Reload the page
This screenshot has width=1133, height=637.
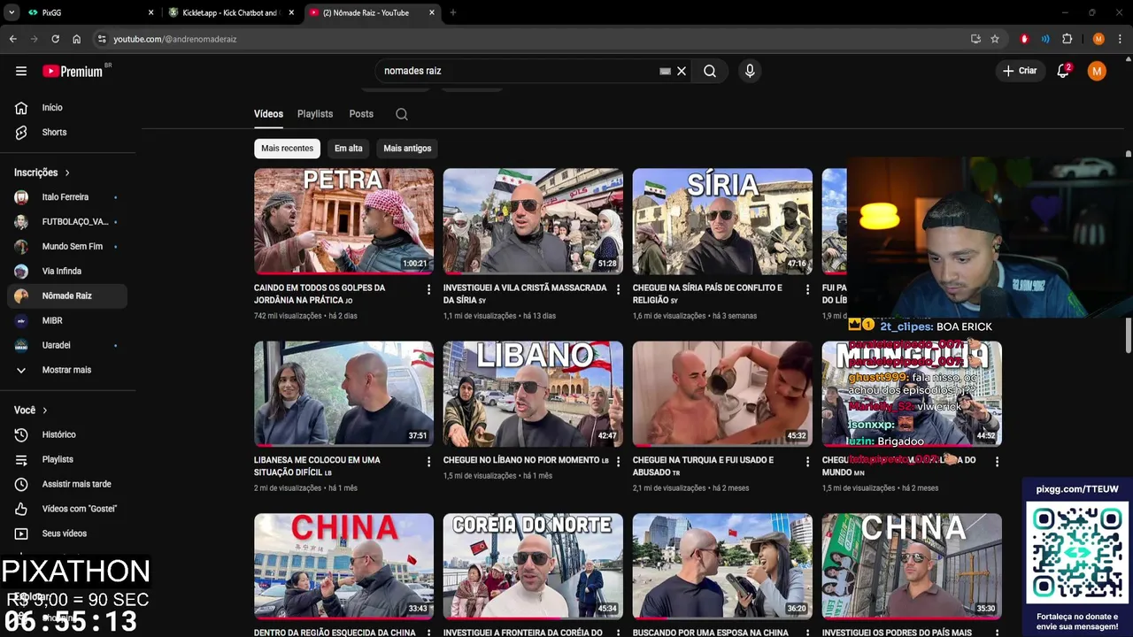pyautogui.click(x=55, y=39)
